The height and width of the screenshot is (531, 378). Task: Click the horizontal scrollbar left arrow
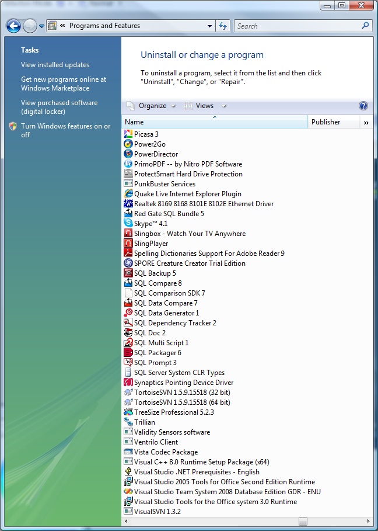(x=126, y=521)
